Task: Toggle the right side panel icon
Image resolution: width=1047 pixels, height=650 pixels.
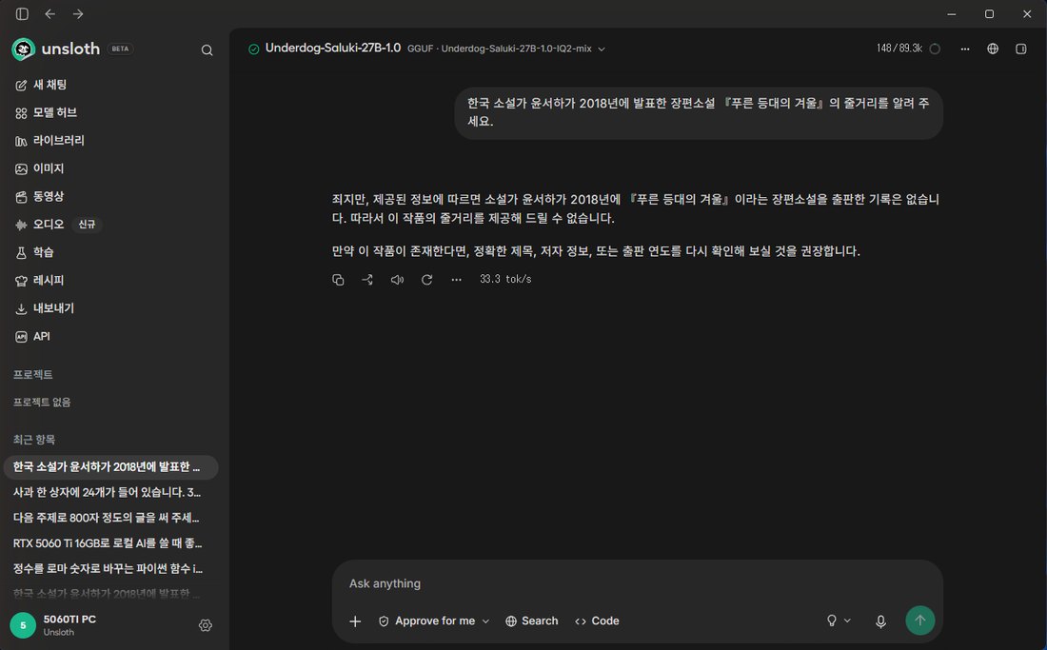Action: 1021,49
